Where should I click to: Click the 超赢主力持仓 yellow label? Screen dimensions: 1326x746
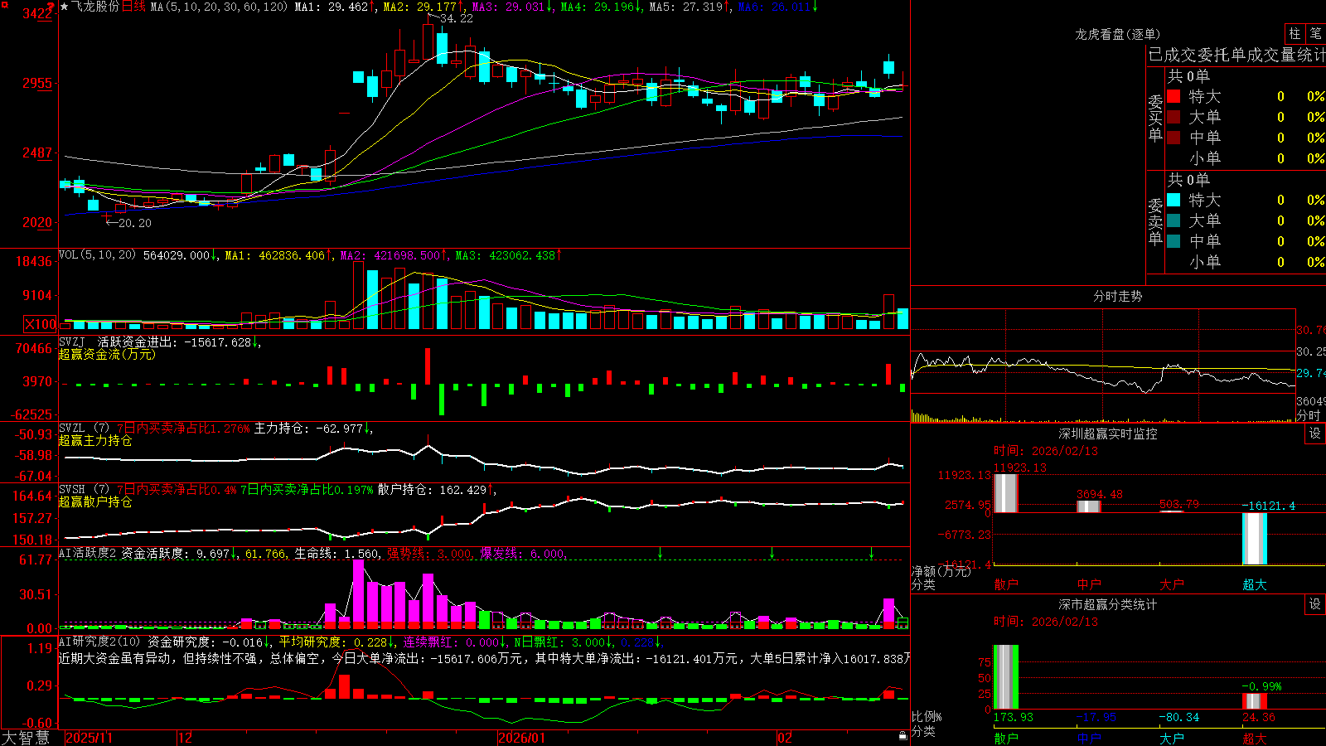(95, 440)
